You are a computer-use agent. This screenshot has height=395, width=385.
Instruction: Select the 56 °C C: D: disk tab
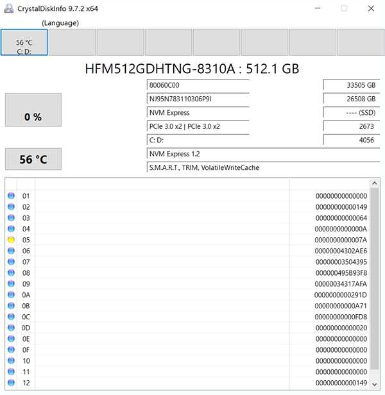click(x=24, y=42)
